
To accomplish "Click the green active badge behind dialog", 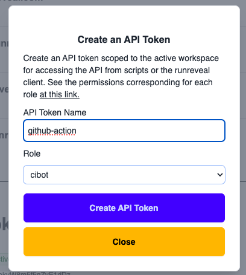I will click(x=4, y=259).
